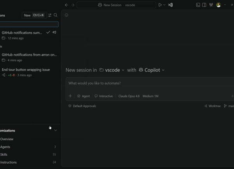This screenshot has height=169, width=234.
Task: Open the New Session vscode command bar
Action: pyautogui.click(x=116, y=5)
